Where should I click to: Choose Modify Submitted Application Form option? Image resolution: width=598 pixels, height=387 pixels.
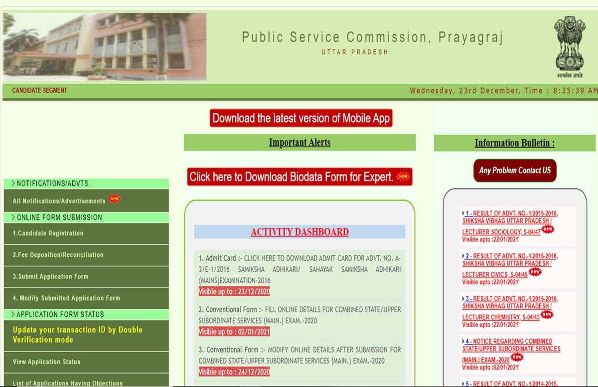click(x=66, y=298)
